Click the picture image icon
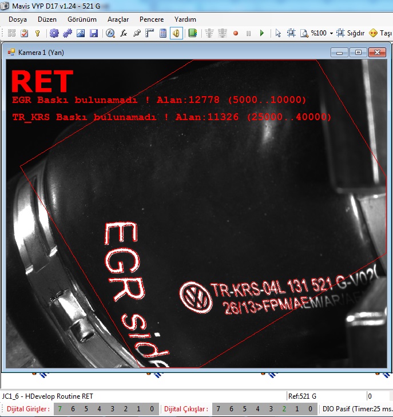This screenshot has height=417, width=393. [81, 33]
